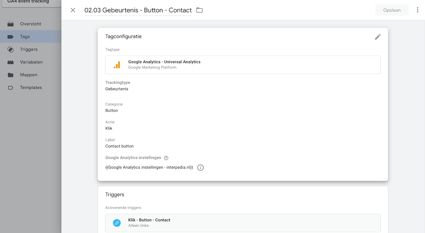
Task: Rename the tag title 02.03 Gebeurtenis - Button - Contact
Action: tap(138, 10)
